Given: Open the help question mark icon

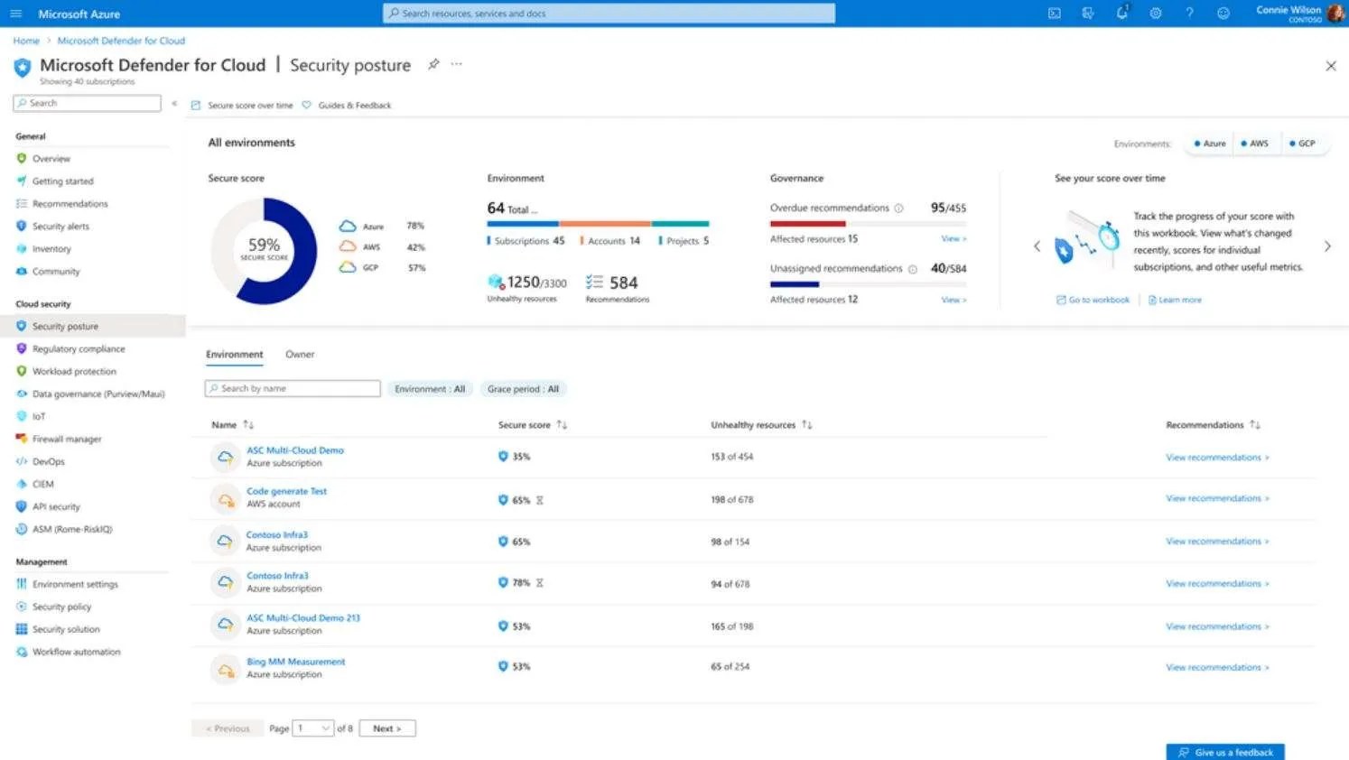Looking at the screenshot, I should tap(1189, 14).
